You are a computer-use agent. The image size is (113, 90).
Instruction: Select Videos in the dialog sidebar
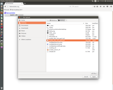tap(32, 36)
